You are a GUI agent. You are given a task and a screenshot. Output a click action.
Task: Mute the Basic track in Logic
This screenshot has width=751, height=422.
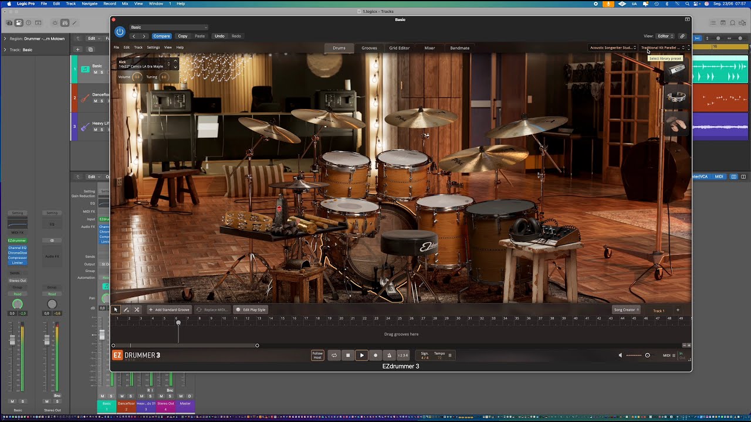click(95, 72)
